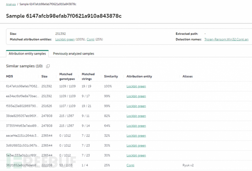Click matched strings value 19 / 21

(86, 106)
